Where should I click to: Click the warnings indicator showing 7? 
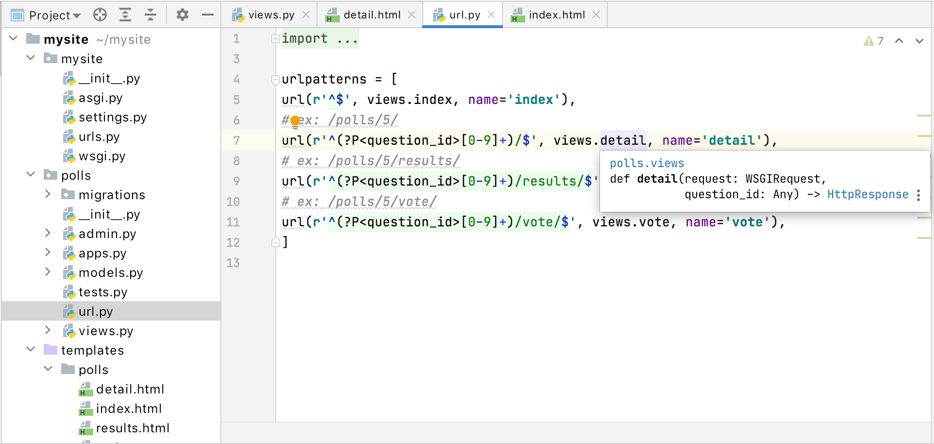873,41
